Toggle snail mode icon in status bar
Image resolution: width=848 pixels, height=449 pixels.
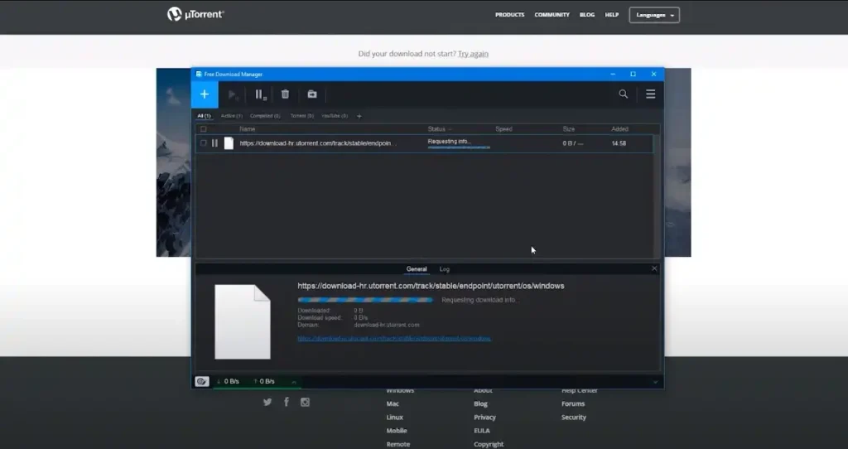coord(202,381)
